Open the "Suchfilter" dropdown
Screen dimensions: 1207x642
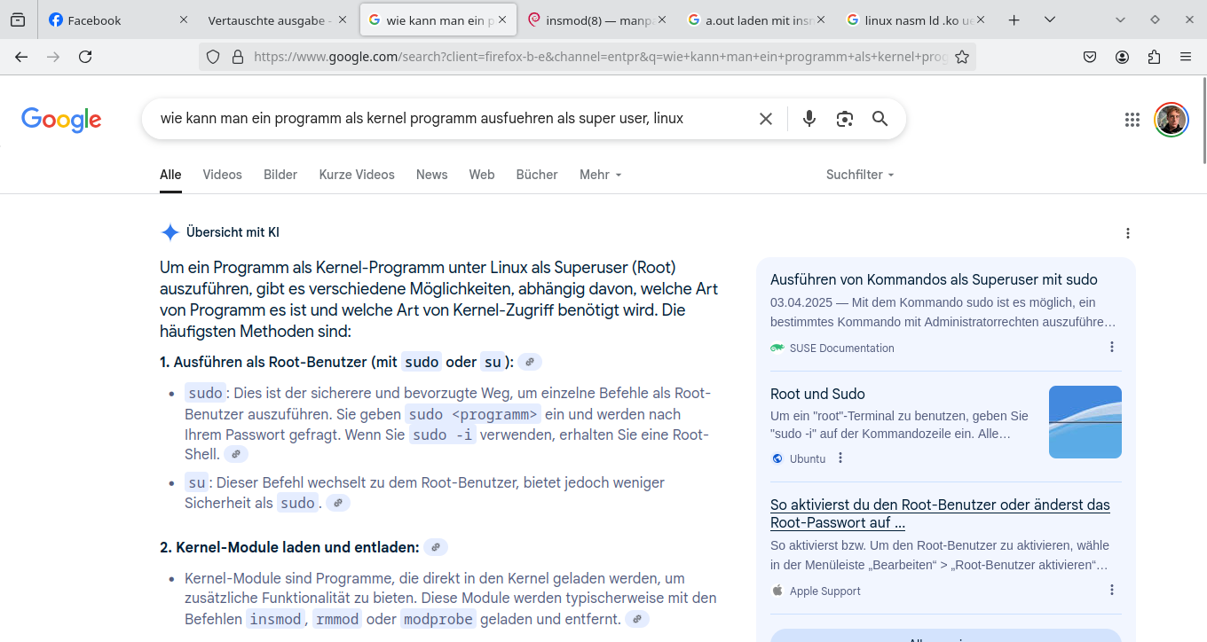(859, 175)
